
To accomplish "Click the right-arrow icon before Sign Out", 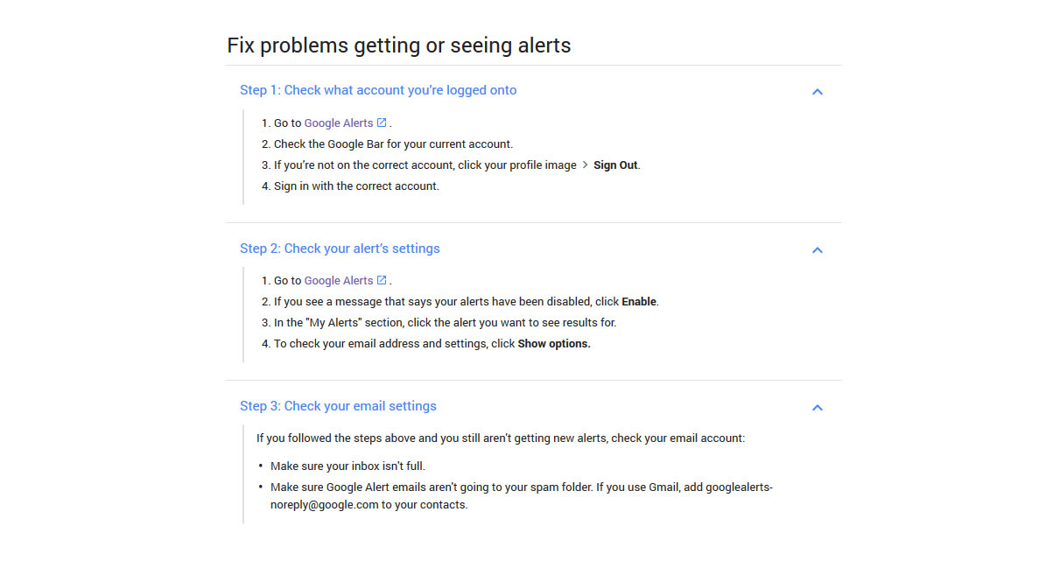I will click(x=585, y=165).
